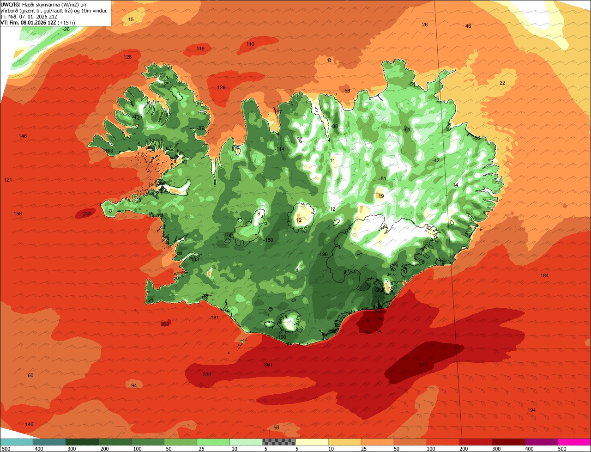Click the flux value 56 at the bottom edge
The width and height of the screenshot is (591, 452).
pyautogui.click(x=276, y=428)
